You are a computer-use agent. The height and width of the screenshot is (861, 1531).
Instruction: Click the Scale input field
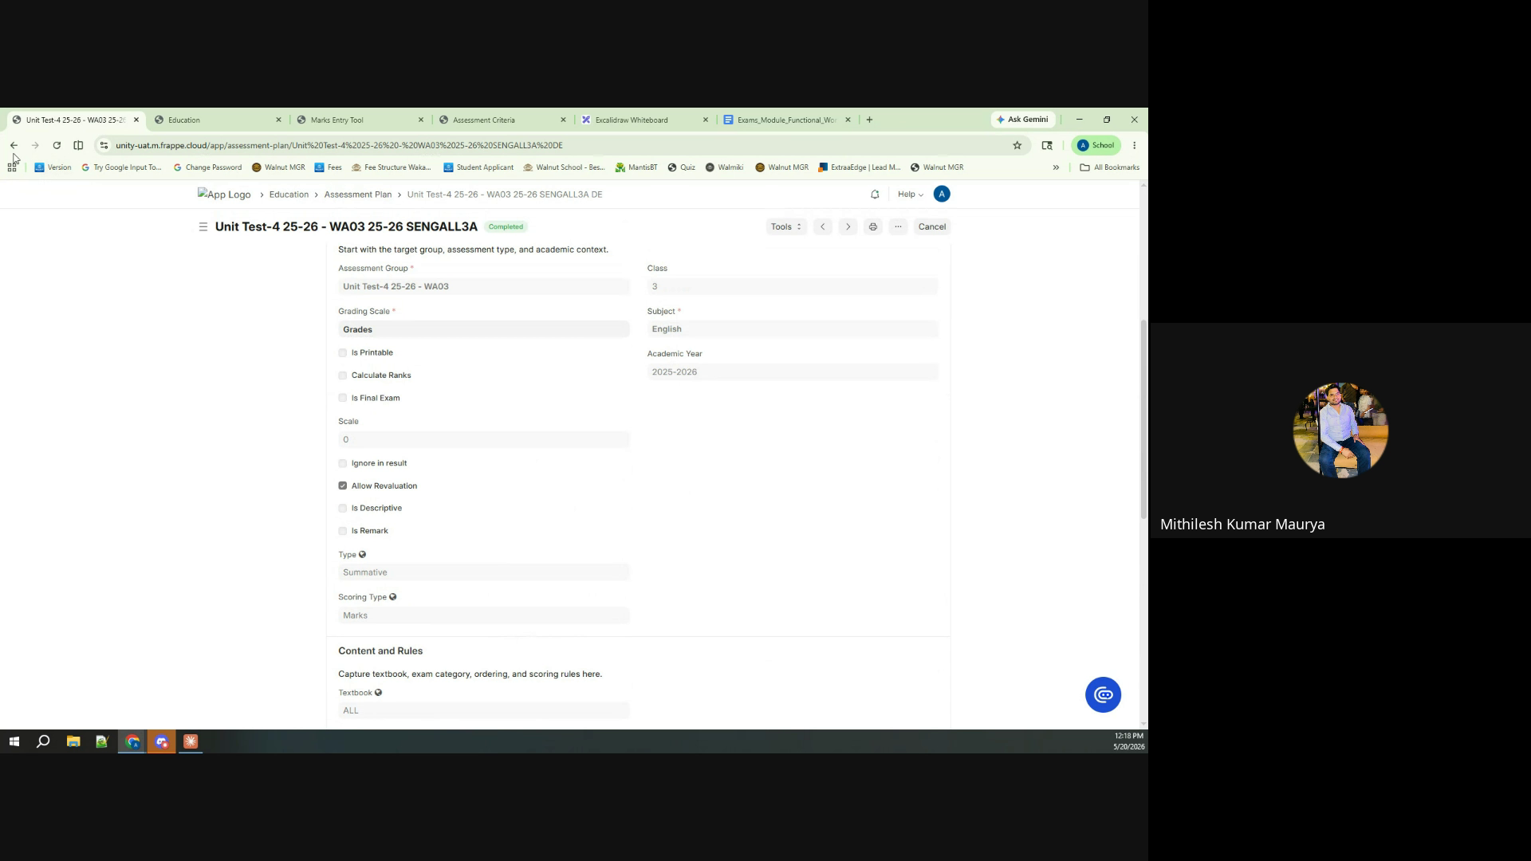[484, 440]
